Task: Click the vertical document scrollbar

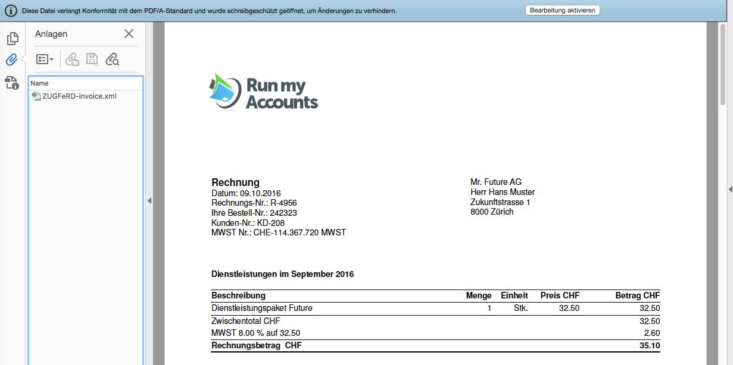Action: [x=723, y=65]
